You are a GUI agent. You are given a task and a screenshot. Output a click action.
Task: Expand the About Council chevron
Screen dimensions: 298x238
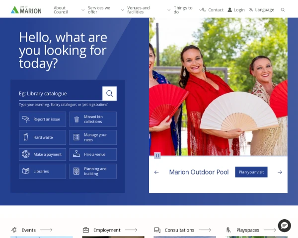pyautogui.click(x=83, y=10)
